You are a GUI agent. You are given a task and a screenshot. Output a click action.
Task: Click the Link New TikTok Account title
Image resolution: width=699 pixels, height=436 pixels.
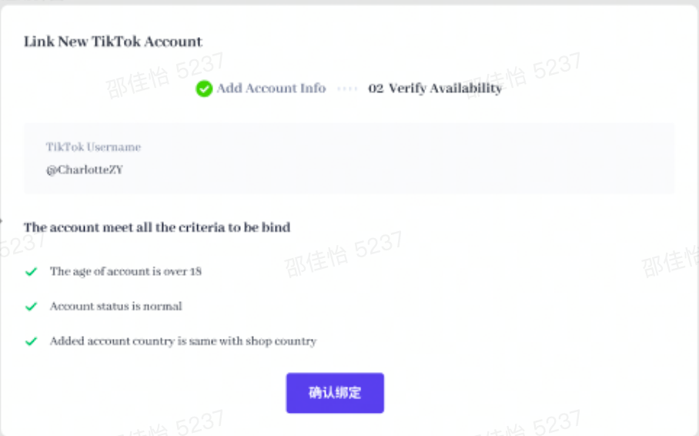click(x=113, y=42)
